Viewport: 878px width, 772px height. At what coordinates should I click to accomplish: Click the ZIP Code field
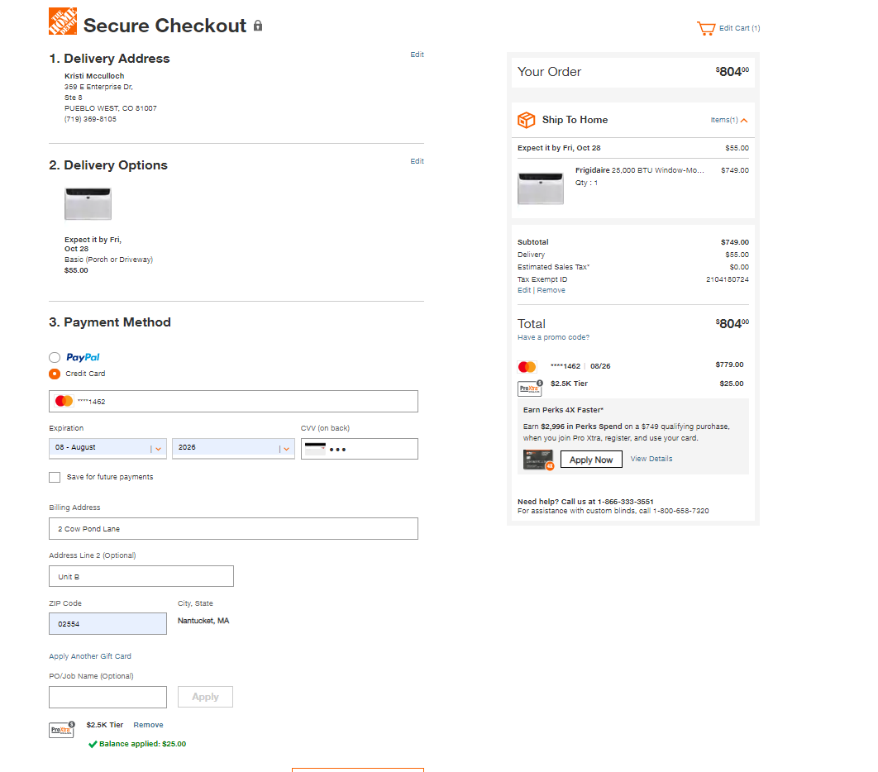pos(107,624)
